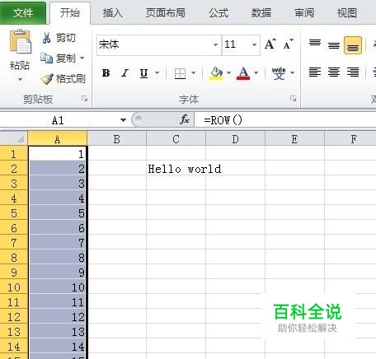Click the Cut scissors icon
The height and width of the screenshot is (359, 376).
46,38
